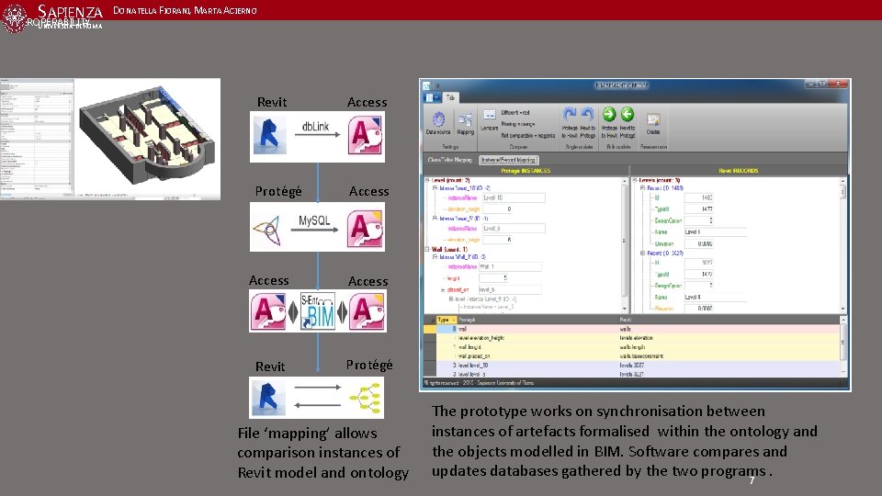Viewport: 882px width, 496px height.
Task: Collapse Record (ID: 1483) in Revit records
Action: (x=642, y=187)
